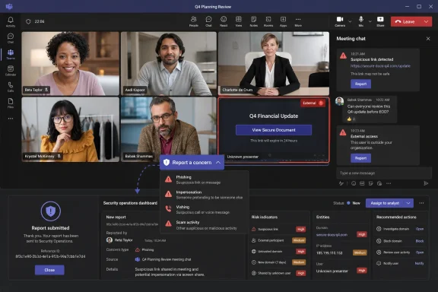438x292 pixels.
Task: Open dashboard more options ellipsis
Action: click(x=421, y=203)
